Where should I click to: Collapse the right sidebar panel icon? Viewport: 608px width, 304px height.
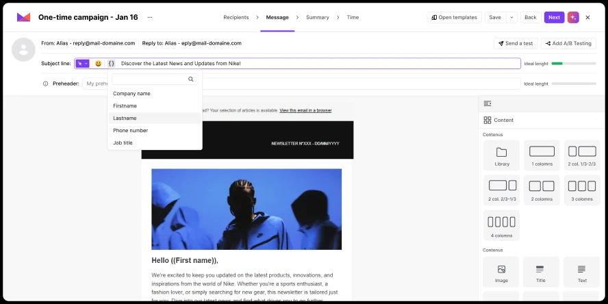coord(487,103)
